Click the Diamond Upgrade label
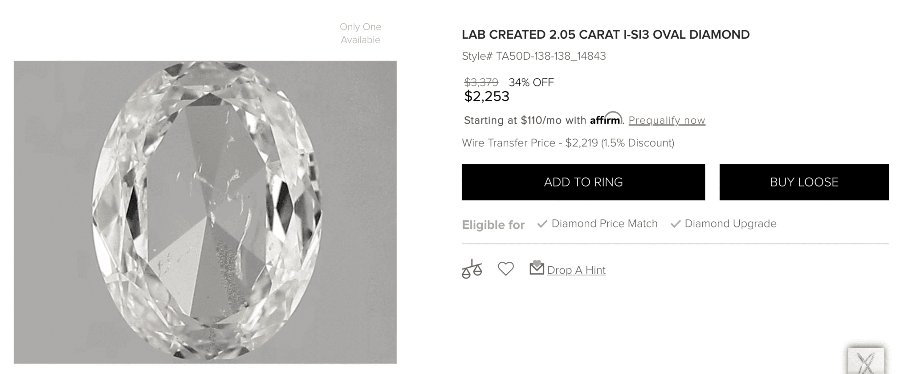Image resolution: width=912 pixels, height=374 pixels. [730, 224]
